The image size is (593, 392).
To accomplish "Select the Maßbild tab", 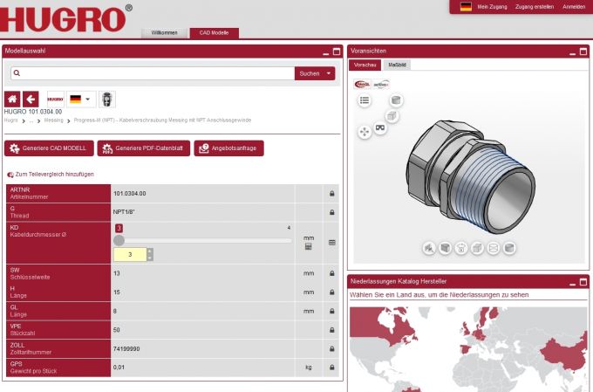I will coord(397,65).
